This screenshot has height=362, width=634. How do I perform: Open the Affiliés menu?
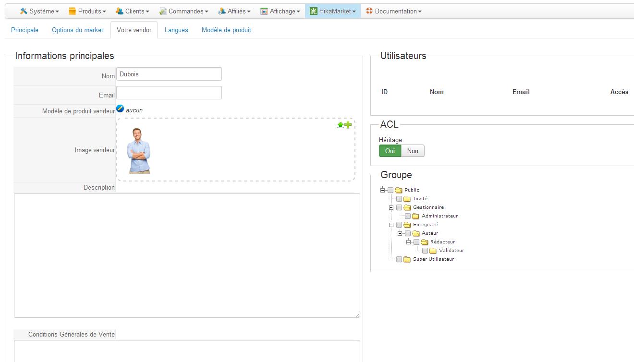pyautogui.click(x=234, y=11)
